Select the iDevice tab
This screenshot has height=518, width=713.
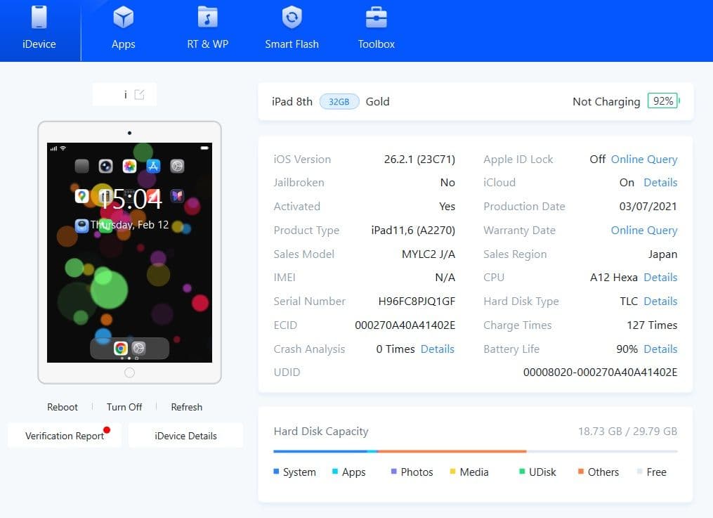click(x=39, y=28)
